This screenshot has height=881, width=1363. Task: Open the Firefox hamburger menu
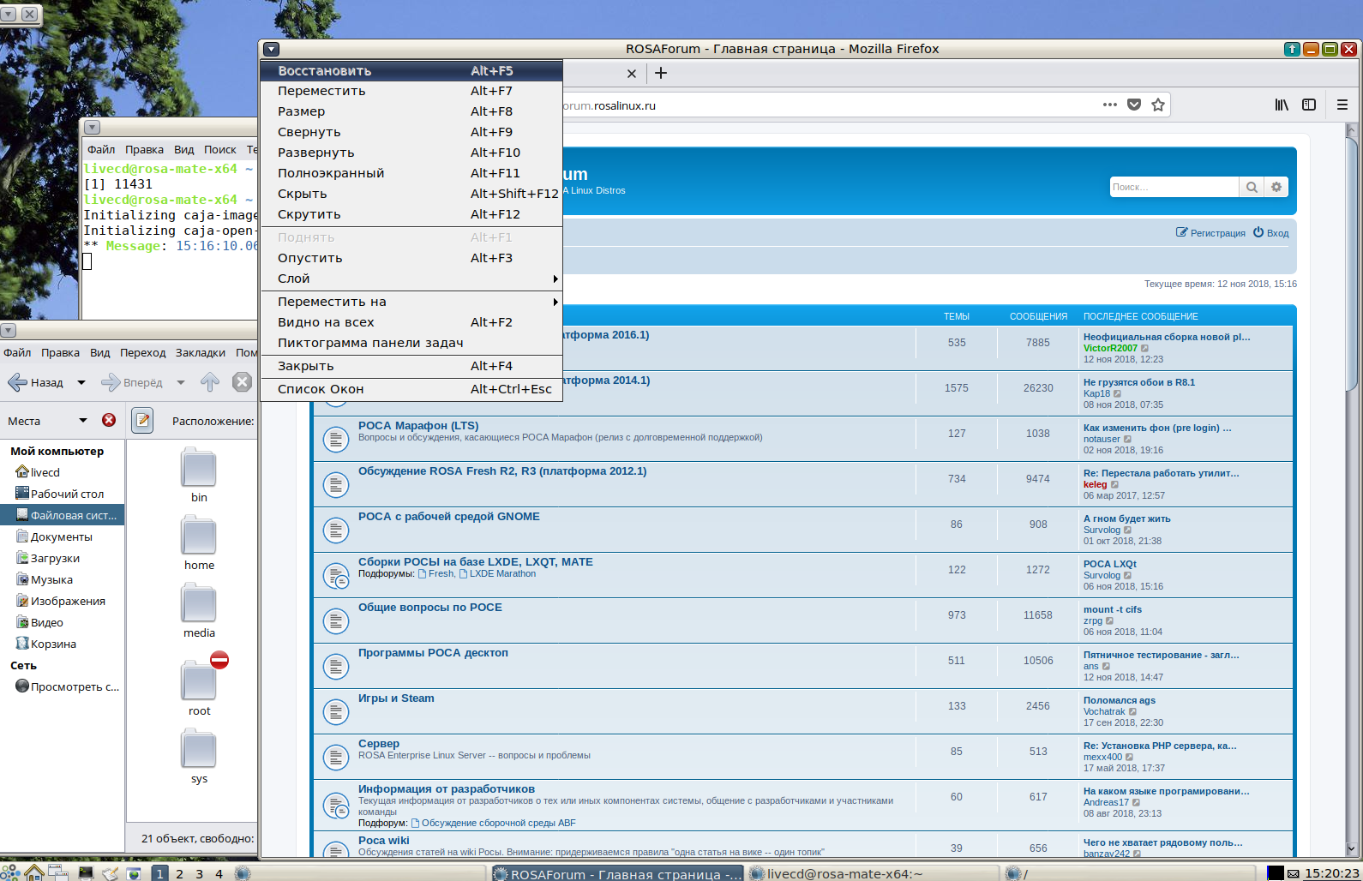pos(1342,105)
